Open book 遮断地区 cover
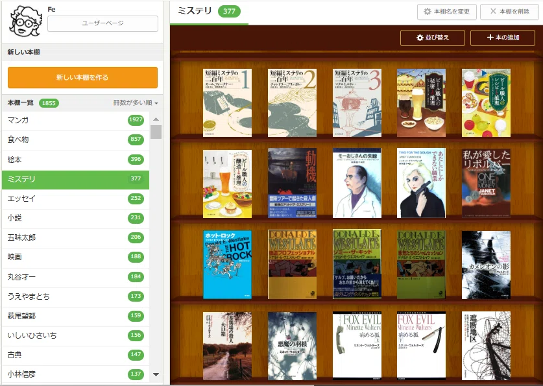The height and width of the screenshot is (386, 543). tap(486, 346)
